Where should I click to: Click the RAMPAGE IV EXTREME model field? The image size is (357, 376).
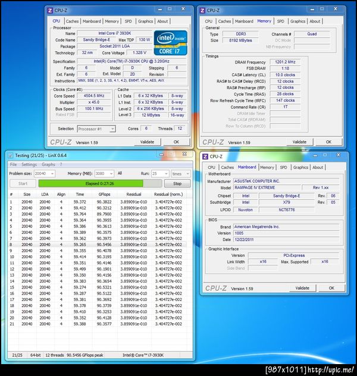[x=267, y=187]
